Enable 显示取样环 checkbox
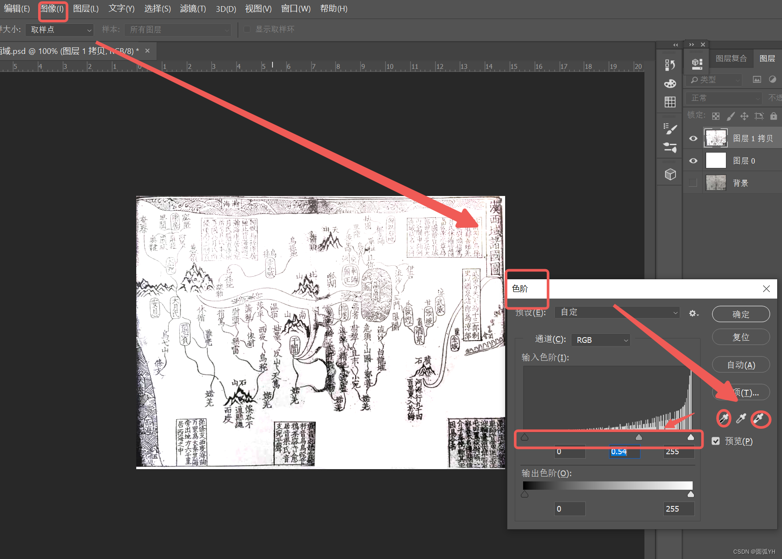The height and width of the screenshot is (559, 782). click(x=247, y=29)
